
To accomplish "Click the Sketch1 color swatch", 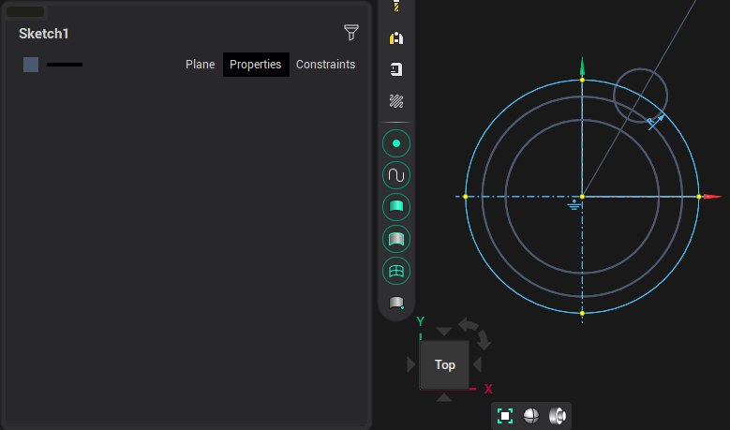I will point(31,65).
